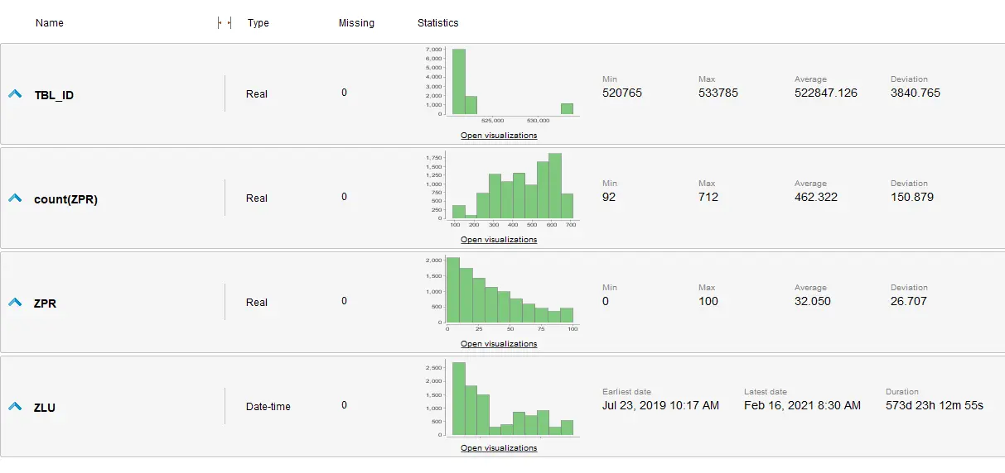Image resolution: width=1005 pixels, height=473 pixels.
Task: Click the Statistics column header
Action: pos(438,23)
